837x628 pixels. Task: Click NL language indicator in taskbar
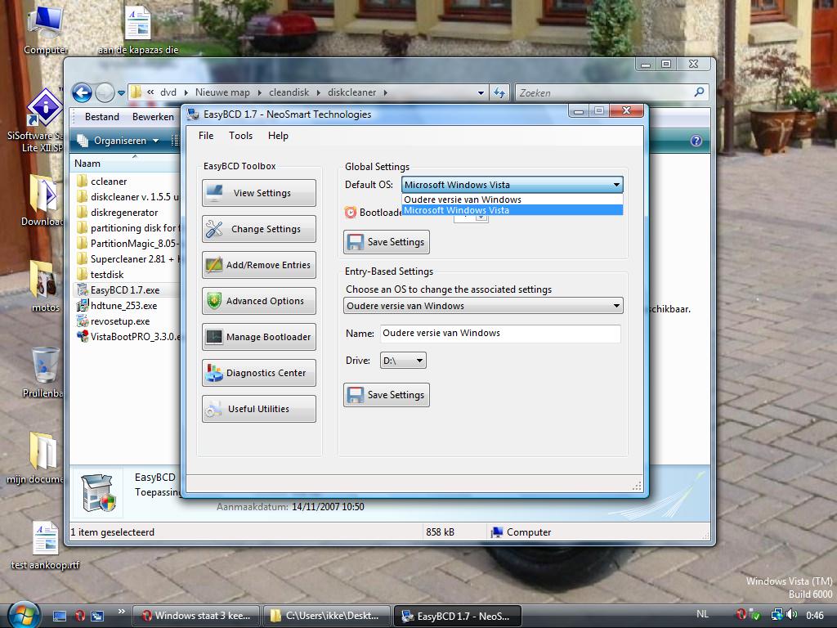[702, 615]
